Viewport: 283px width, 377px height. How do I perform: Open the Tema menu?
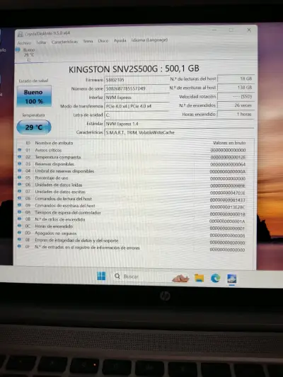point(88,41)
